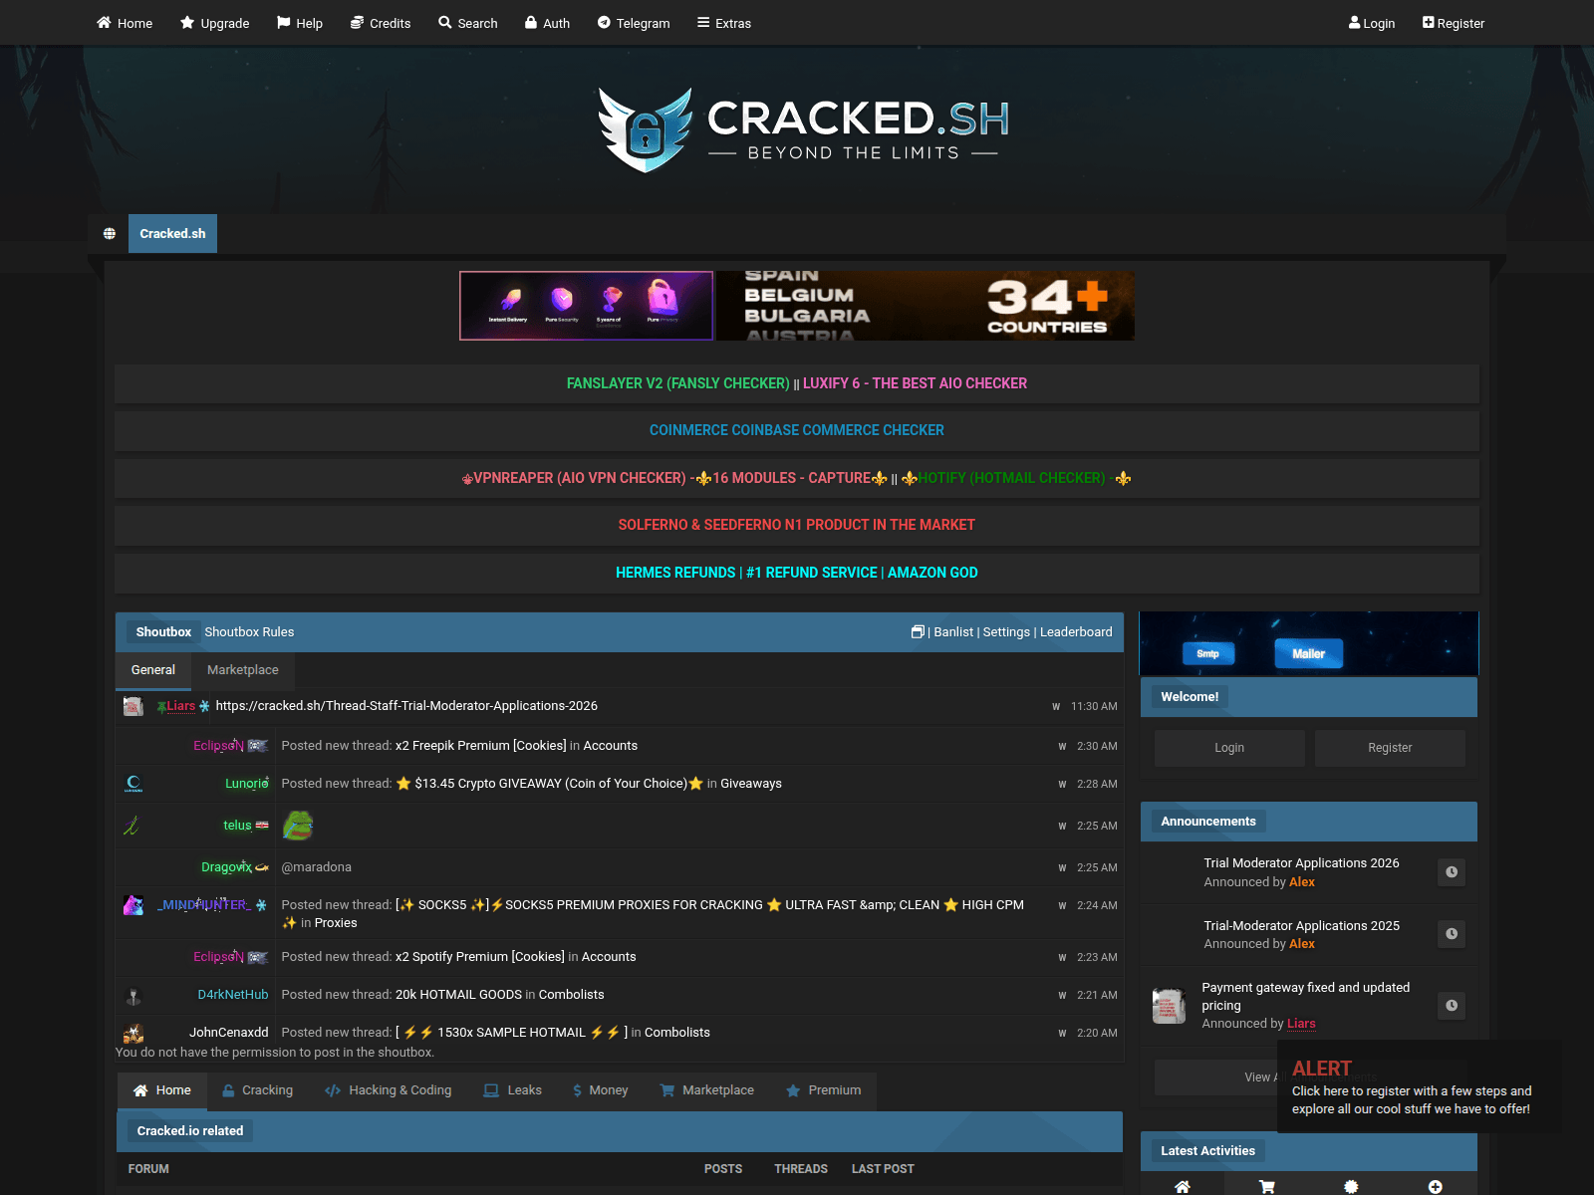Open Staff Trial Moderator Applications URL in shoutbox
The image size is (1594, 1195).
406,706
